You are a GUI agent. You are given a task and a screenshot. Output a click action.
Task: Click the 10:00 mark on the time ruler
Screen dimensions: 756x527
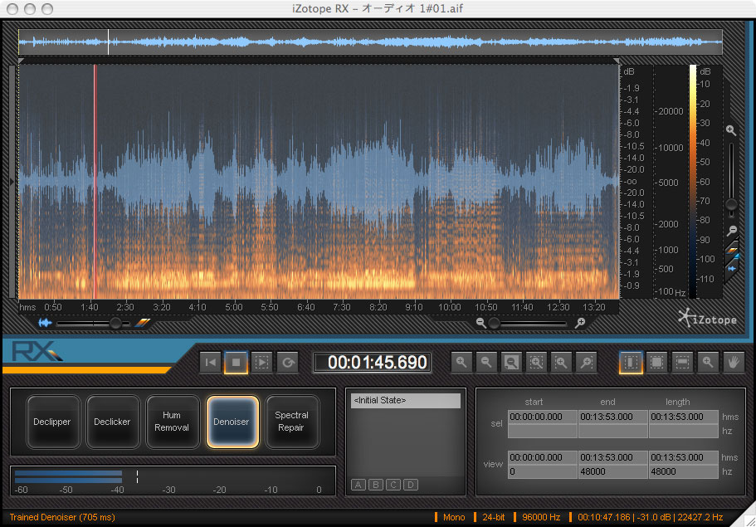pyautogui.click(x=449, y=307)
